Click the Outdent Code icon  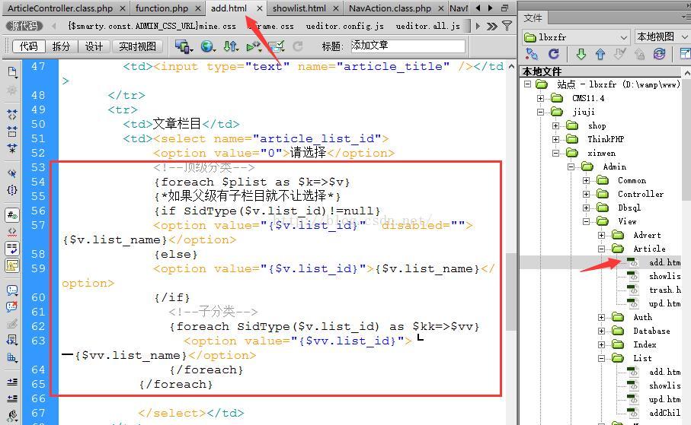tap(12, 398)
